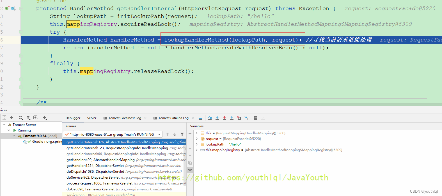Viewport: 442px width, 196px height.
Task: Add new watch with plus icon
Action: click(x=190, y=134)
